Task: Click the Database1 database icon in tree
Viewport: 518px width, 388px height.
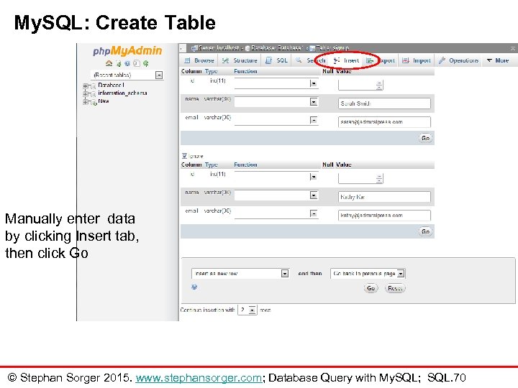Action: click(93, 86)
